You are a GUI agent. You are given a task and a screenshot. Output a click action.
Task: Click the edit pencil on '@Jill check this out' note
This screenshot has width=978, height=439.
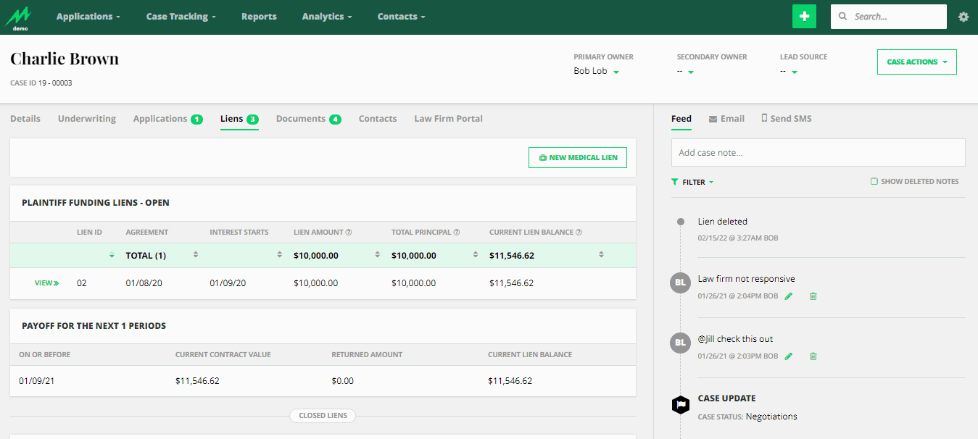click(789, 356)
